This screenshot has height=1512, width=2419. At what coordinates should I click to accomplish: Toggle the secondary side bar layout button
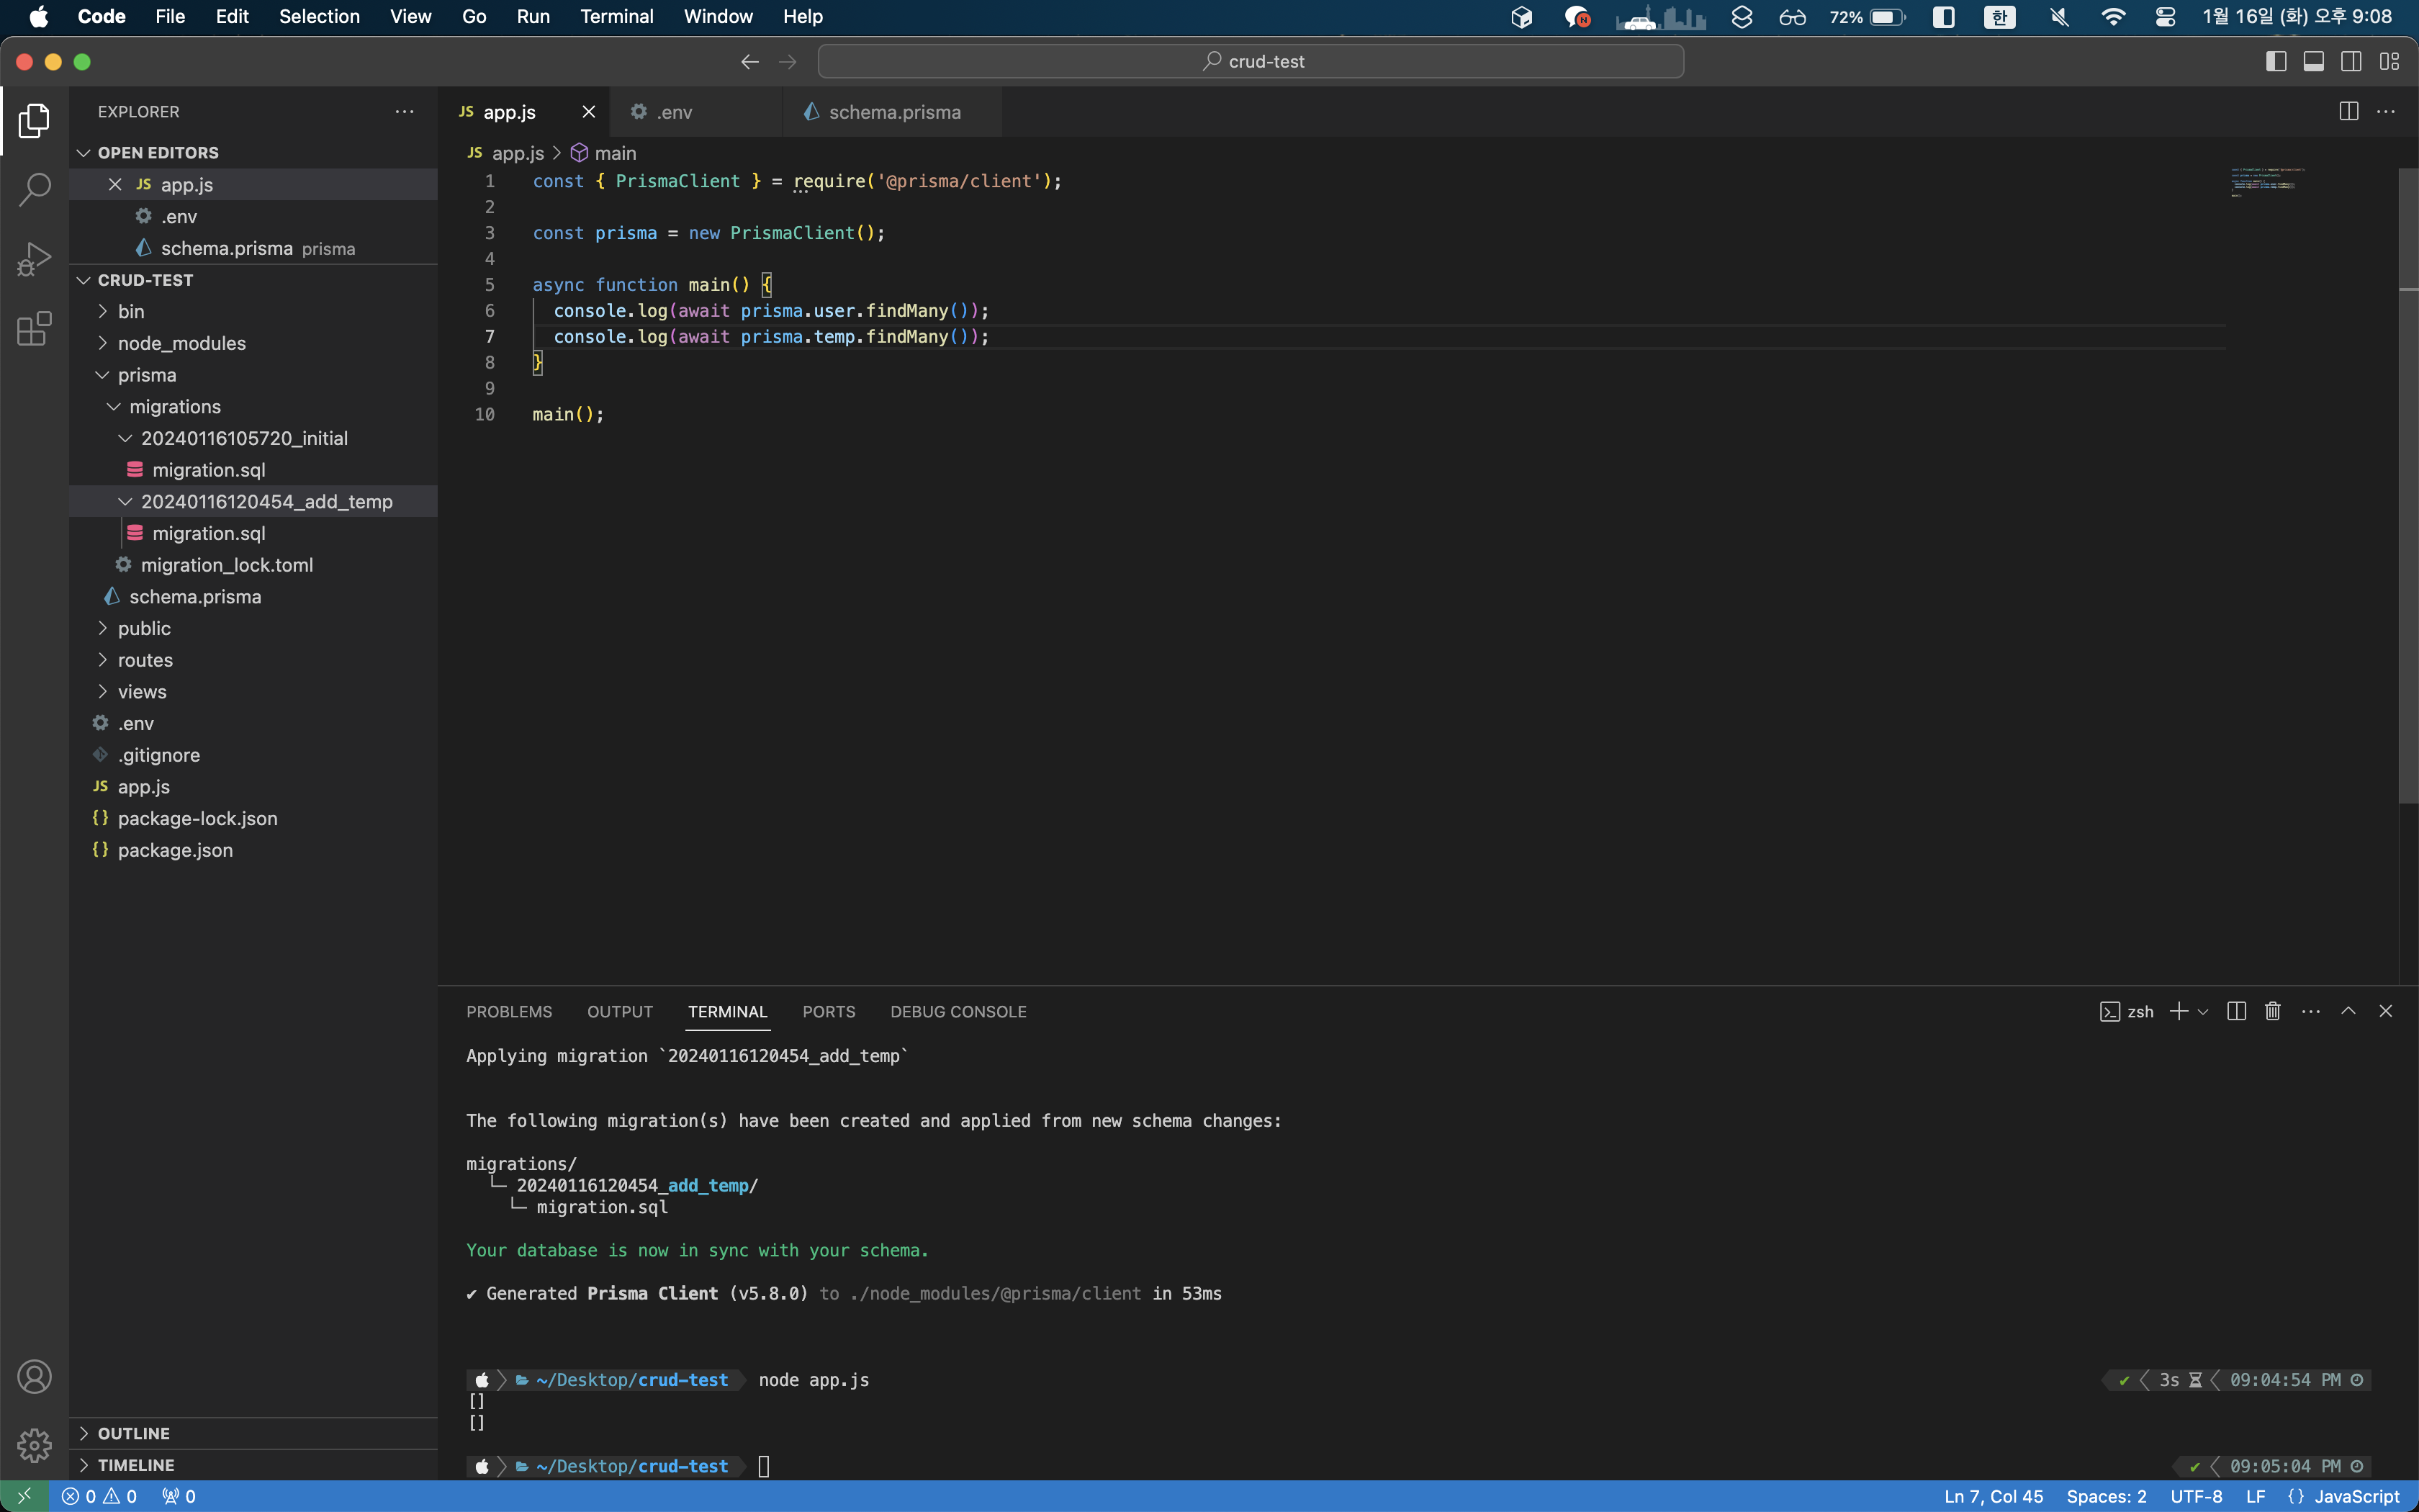click(2351, 62)
